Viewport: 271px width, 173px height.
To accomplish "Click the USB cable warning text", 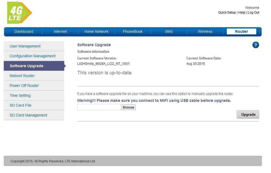I will (154, 100).
